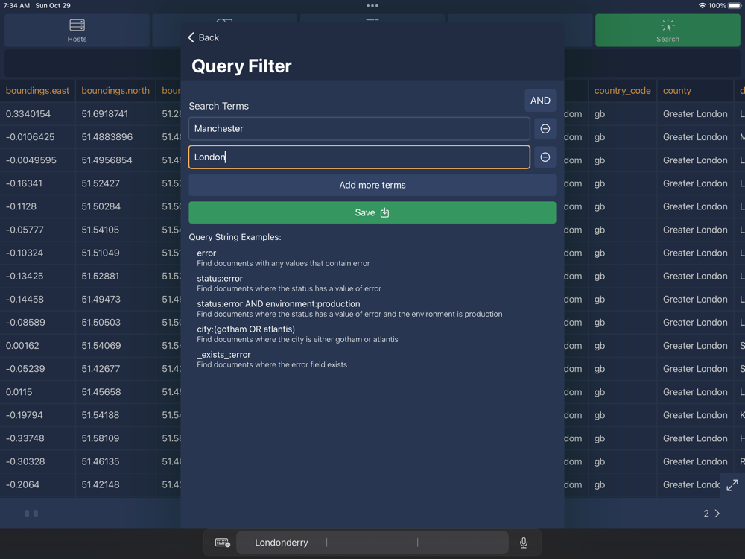Tap the example 'status:error AND environment:production'

pyautogui.click(x=279, y=304)
